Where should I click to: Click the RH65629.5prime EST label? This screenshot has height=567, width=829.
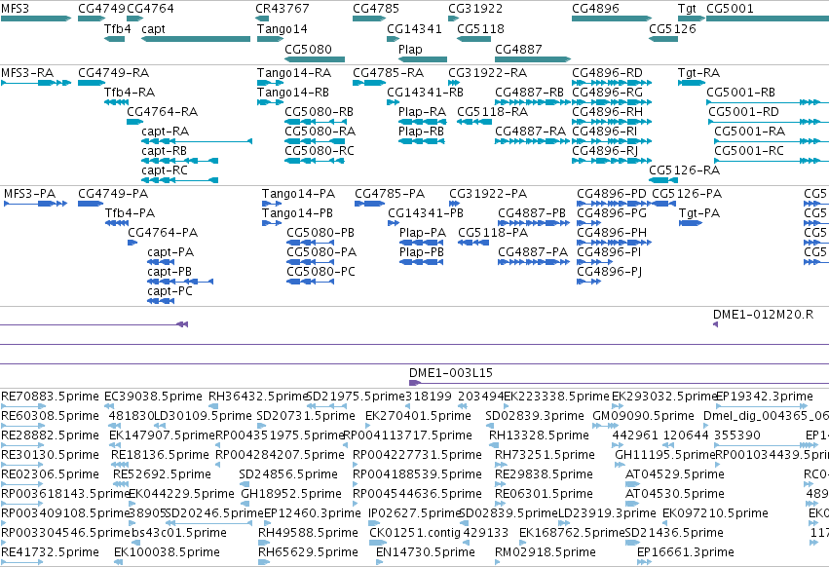[308, 552]
